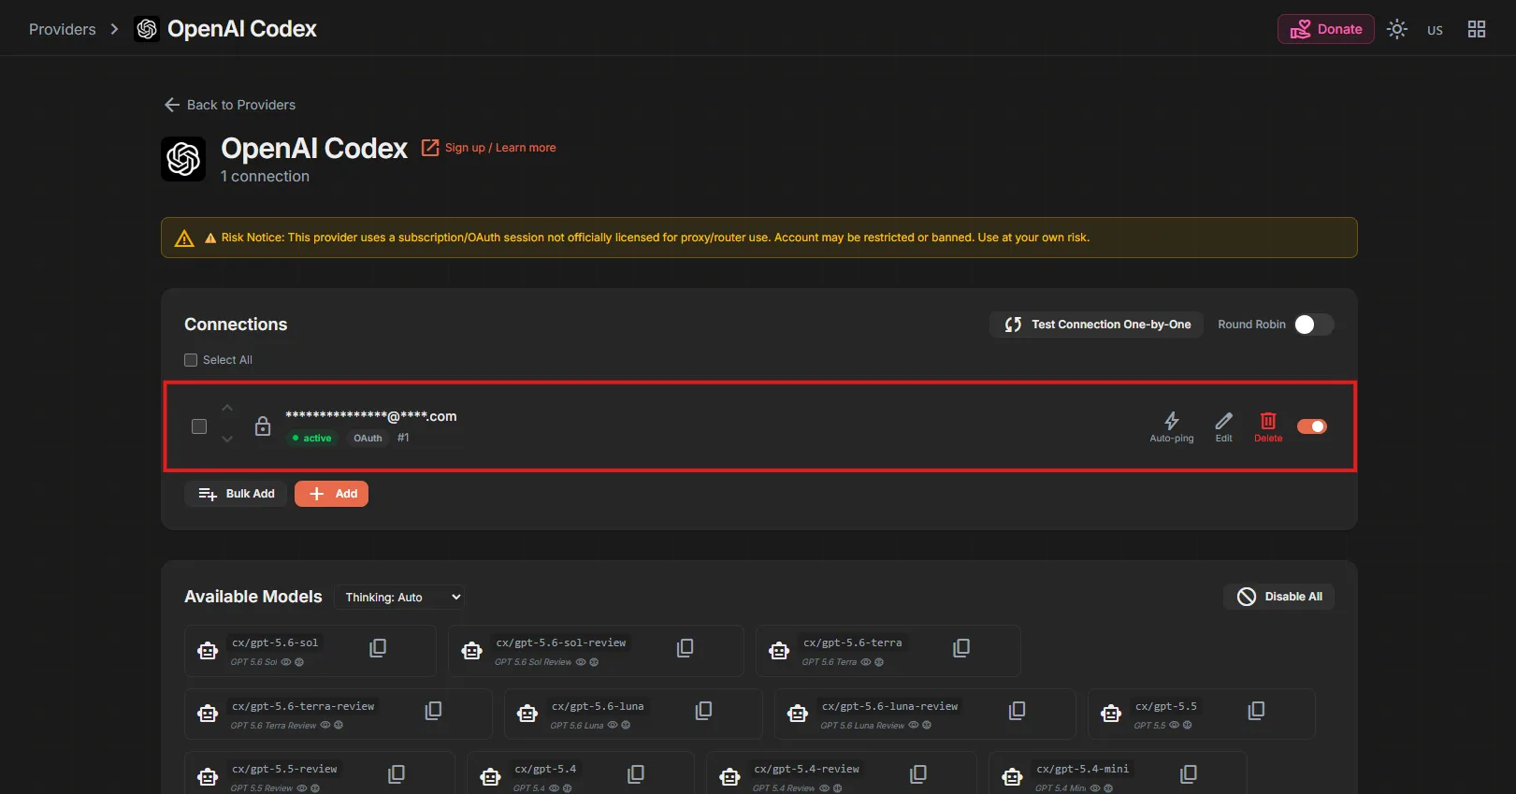Click the robot icon for cx/gpt-5.6-luna

527,715
